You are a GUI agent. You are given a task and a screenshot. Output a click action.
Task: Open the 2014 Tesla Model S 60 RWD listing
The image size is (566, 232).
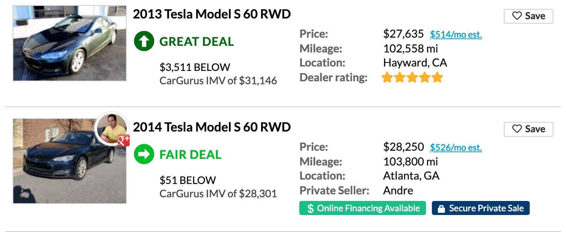pos(212,127)
